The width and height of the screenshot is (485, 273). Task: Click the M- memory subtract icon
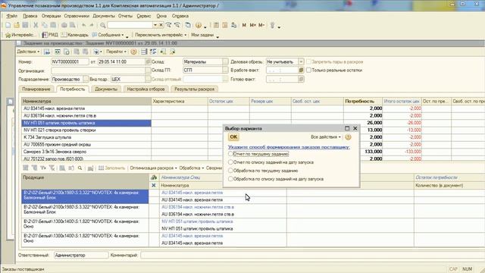click(x=261, y=25)
